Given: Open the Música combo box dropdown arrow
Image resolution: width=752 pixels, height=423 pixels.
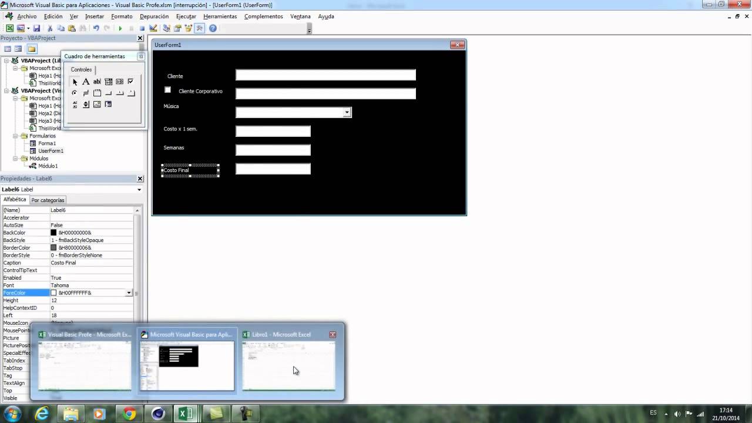Looking at the screenshot, I should 347,112.
